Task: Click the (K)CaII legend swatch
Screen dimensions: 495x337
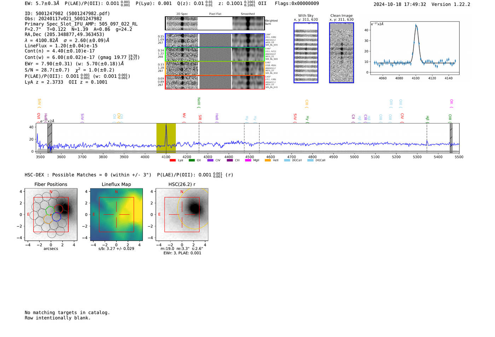Action: [x=287, y=161]
